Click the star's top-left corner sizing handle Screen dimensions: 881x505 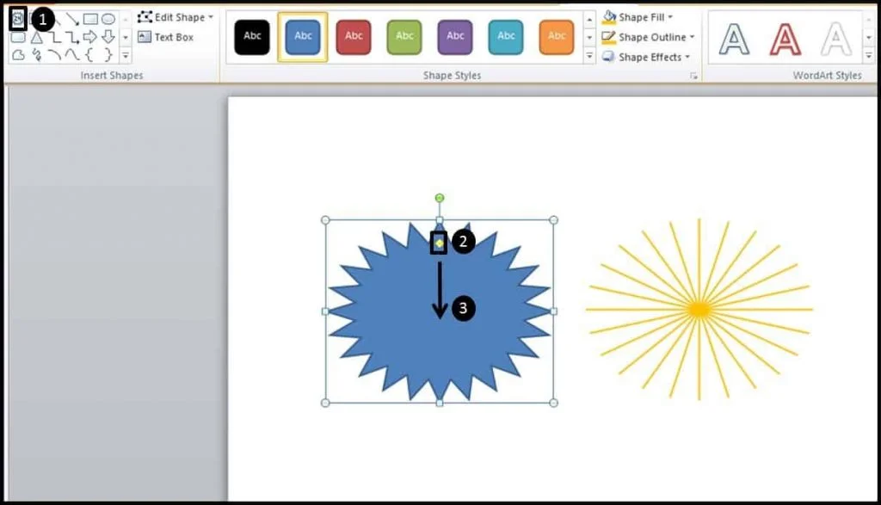(325, 220)
